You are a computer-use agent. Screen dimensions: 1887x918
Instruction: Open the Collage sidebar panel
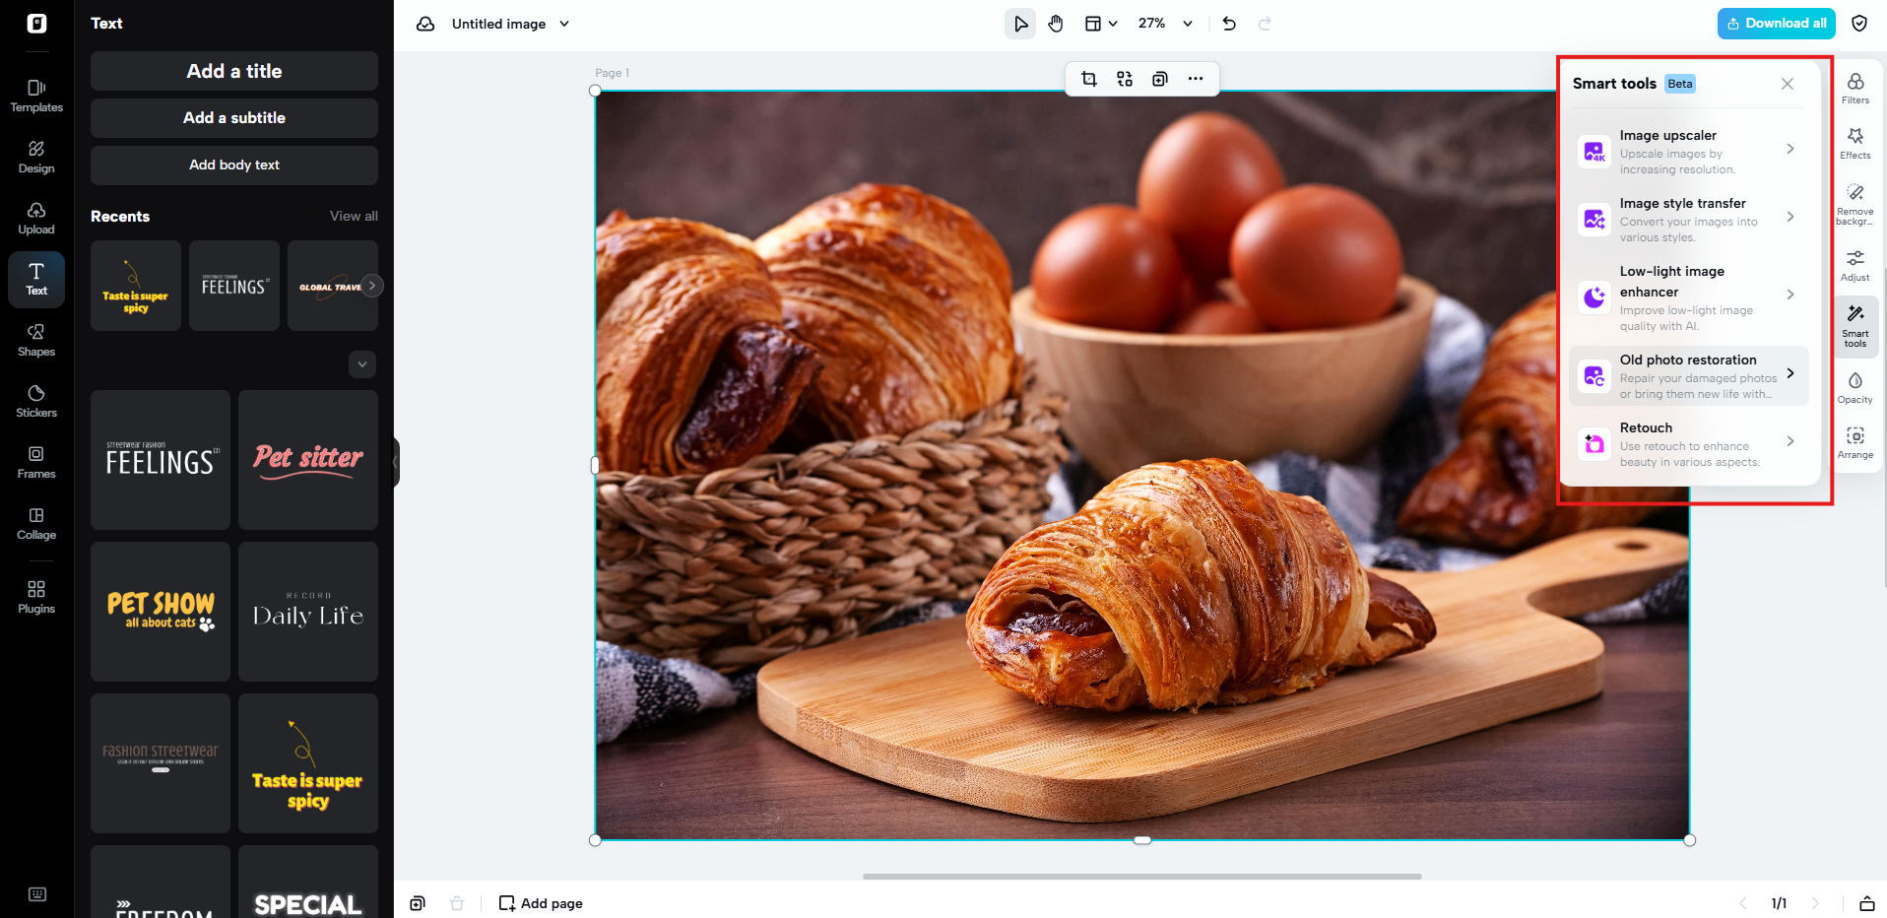[x=36, y=523]
